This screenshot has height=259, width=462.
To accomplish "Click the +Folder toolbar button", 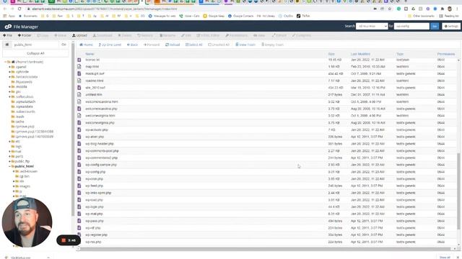I will tap(25, 35).
